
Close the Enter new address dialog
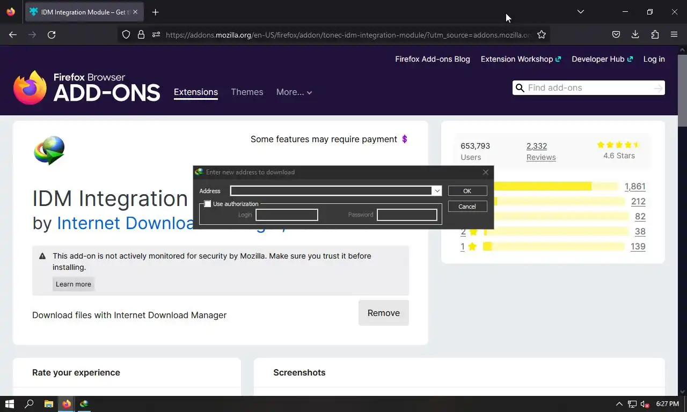click(485, 172)
